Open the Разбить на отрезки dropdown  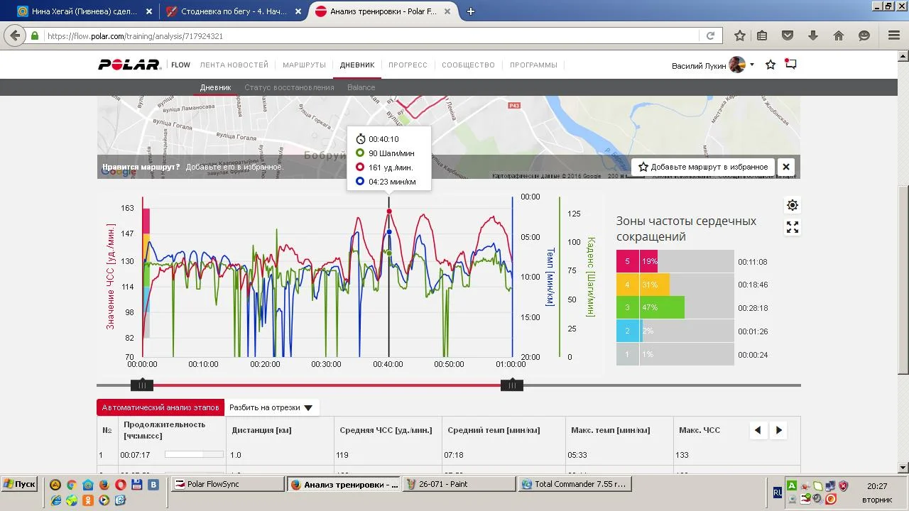click(271, 407)
